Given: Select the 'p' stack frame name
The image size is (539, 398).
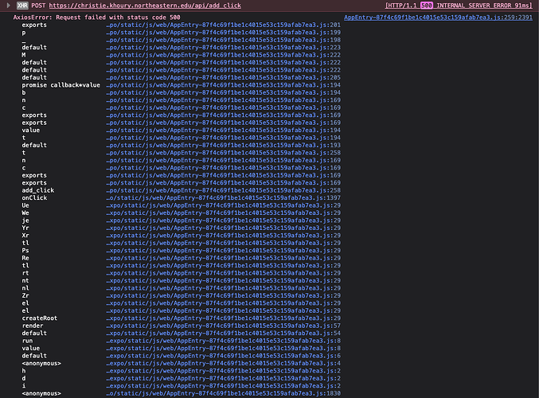Looking at the screenshot, I should 24,33.
